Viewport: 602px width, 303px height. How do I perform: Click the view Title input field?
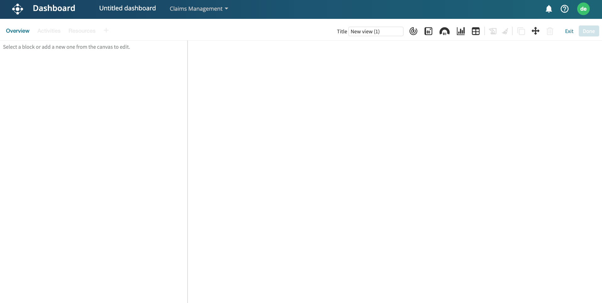pos(375,31)
